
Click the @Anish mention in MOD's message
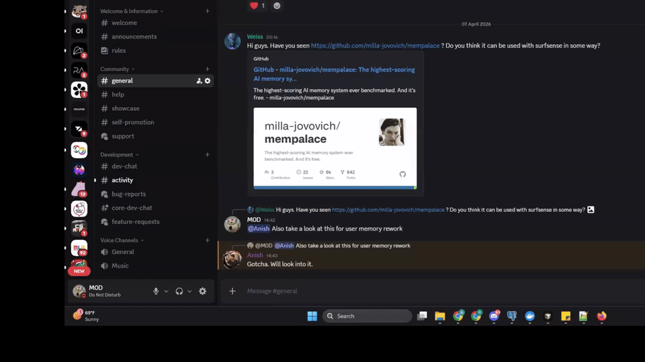point(258,229)
